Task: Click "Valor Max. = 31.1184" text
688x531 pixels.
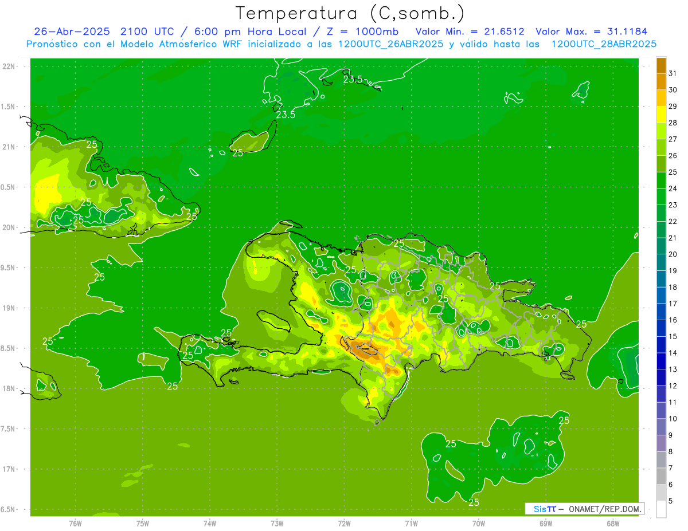Action: (592, 32)
